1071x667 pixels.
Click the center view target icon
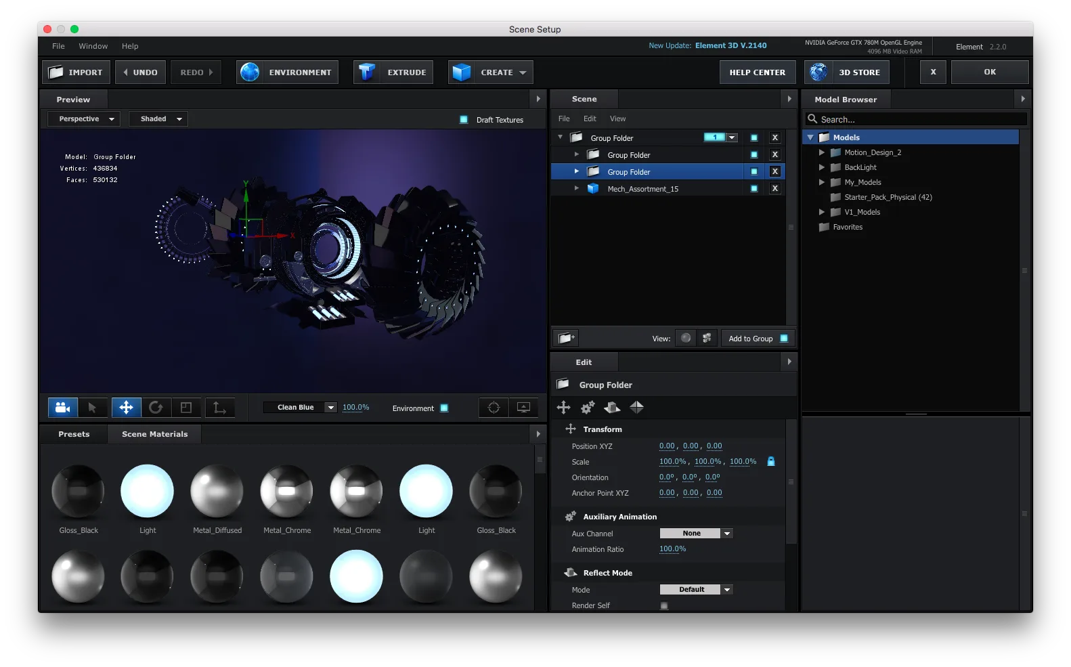point(494,408)
